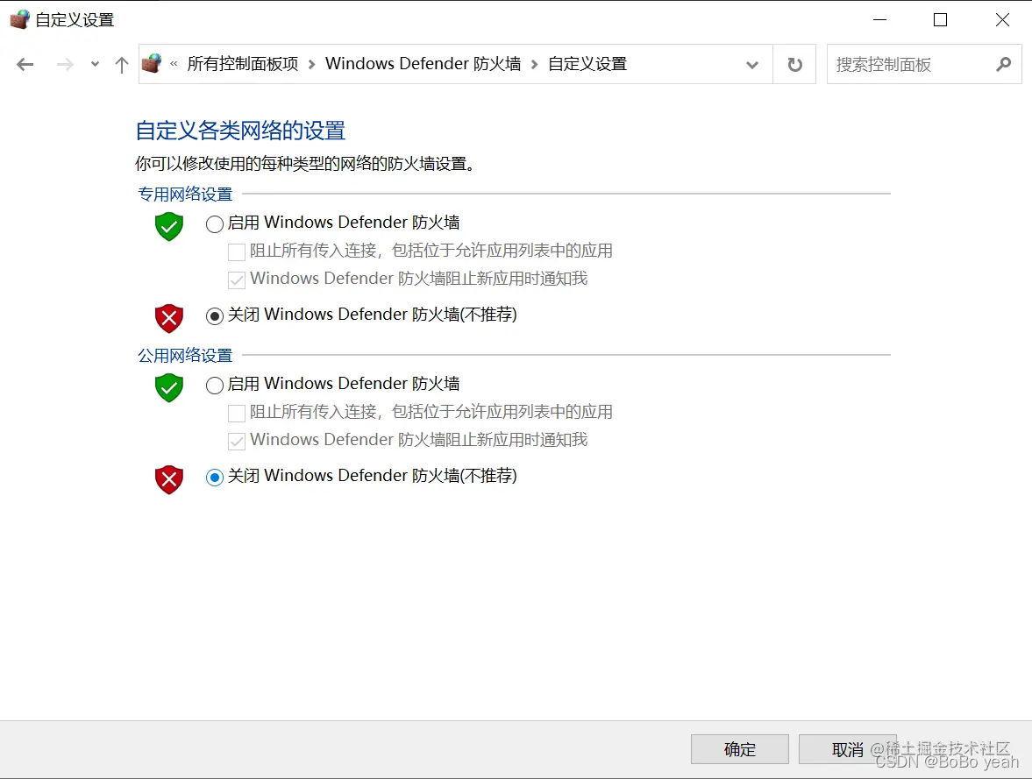Enable firewall for private network
1032x779 pixels.
click(215, 224)
